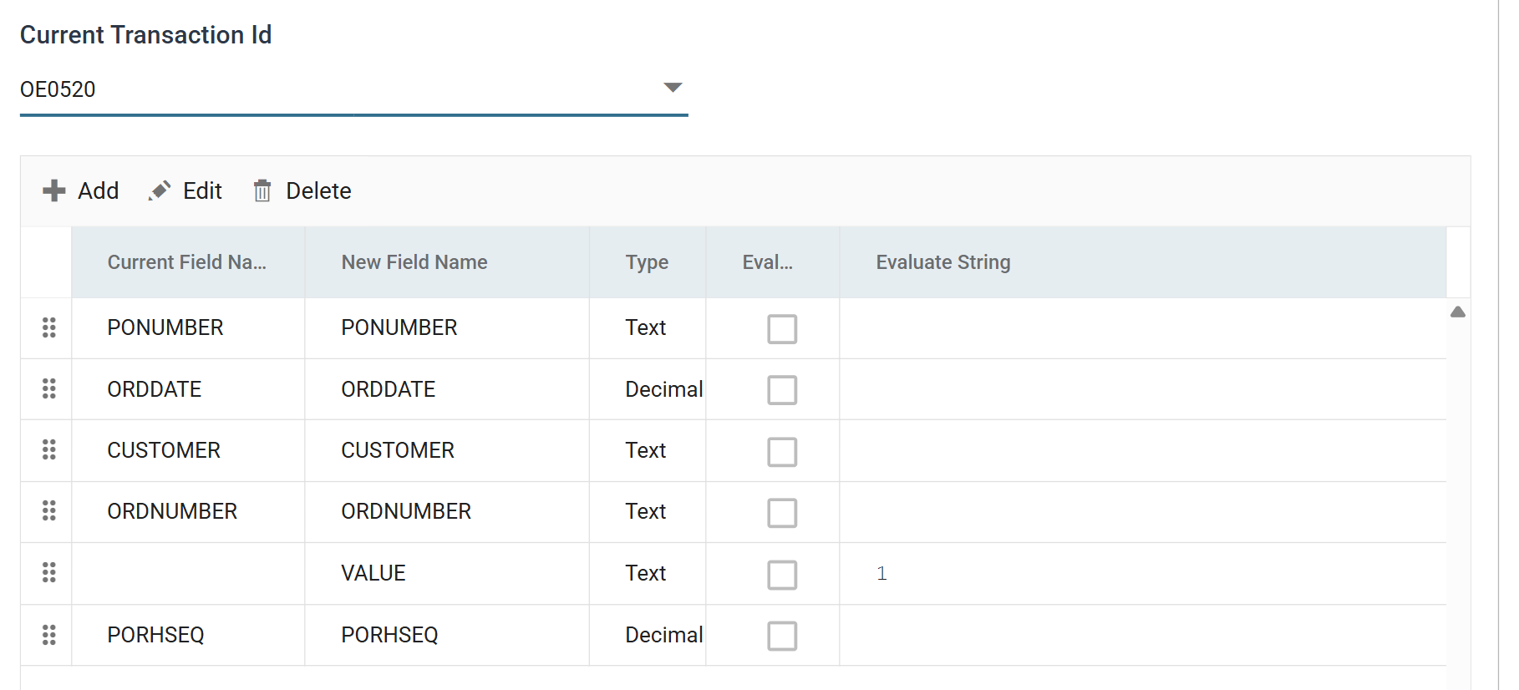1519x690 pixels.
Task: Click the CUSTOMER new field name cell
Action: [447, 450]
